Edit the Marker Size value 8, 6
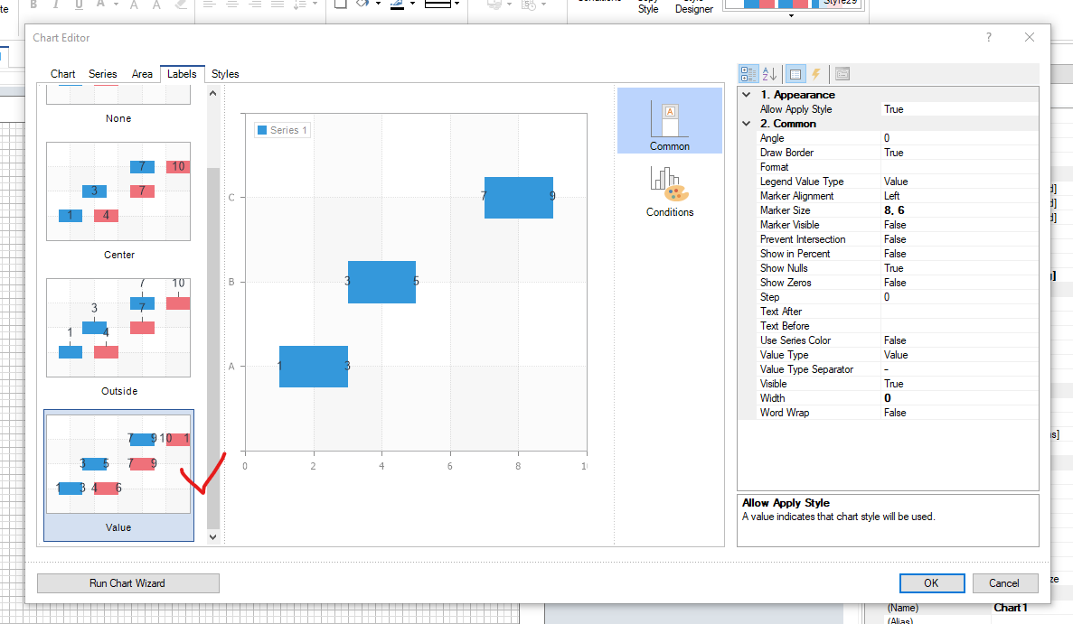The height and width of the screenshot is (624, 1073). coord(959,210)
